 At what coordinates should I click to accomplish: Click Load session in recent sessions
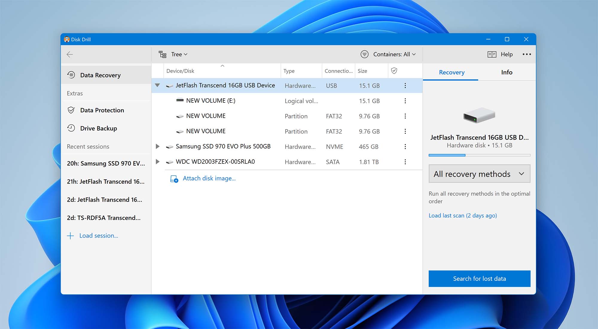(x=98, y=235)
